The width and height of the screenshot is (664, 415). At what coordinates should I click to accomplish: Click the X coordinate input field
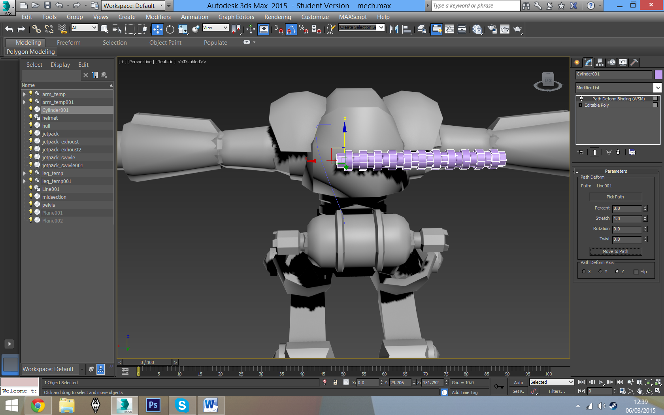coord(369,382)
